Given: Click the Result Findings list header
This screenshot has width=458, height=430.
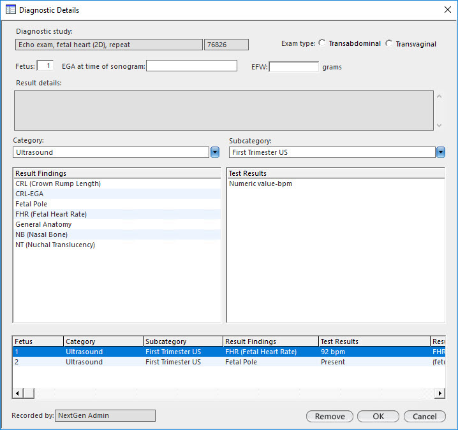Looking at the screenshot, I should 118,173.
